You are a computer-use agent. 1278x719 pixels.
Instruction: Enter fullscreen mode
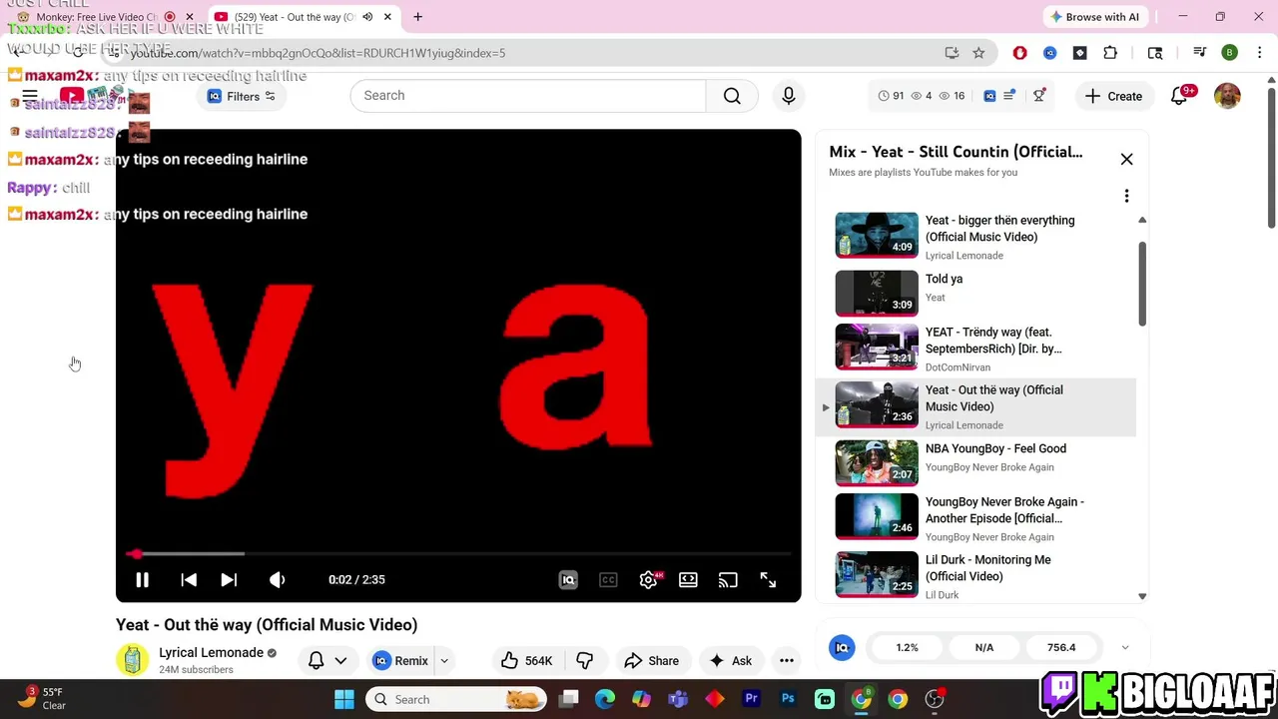tap(768, 580)
